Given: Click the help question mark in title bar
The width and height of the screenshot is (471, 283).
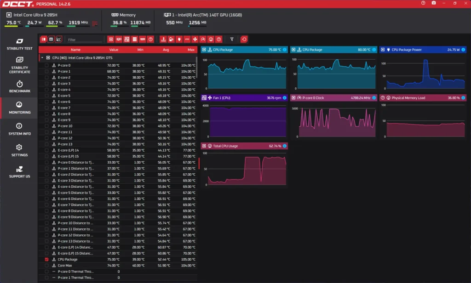Looking at the screenshot, I should pos(423,3).
